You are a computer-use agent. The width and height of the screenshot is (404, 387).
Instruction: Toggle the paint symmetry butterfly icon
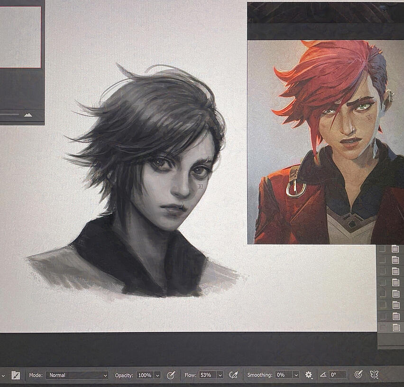coord(374,375)
